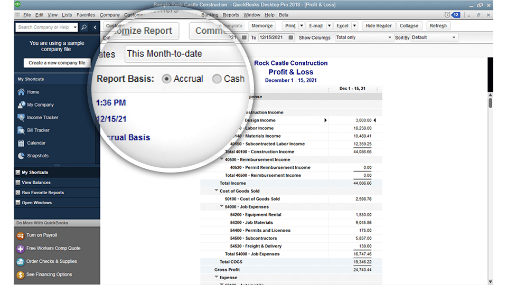Screen dimensions: 507x285
Task: Open the E-mail dropdown arrow
Action: coord(329,26)
